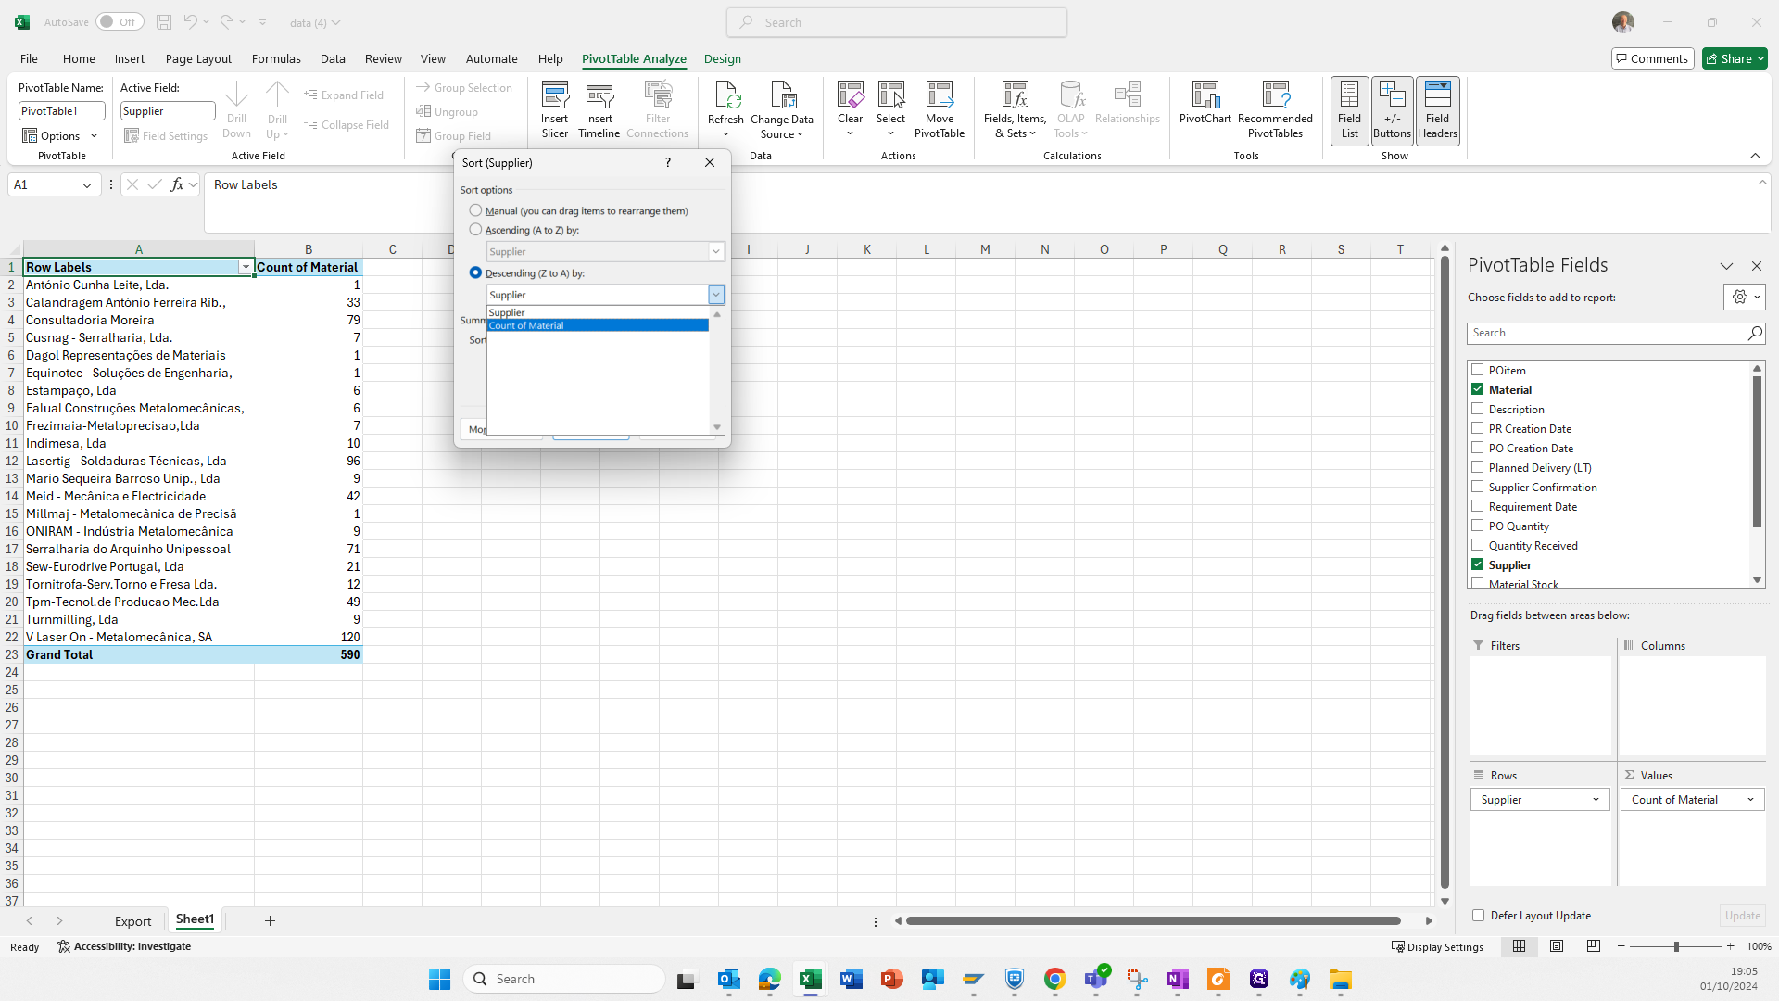Close the Sort (Supplier) dialog
Viewport: 1779px width, 1001px height.
710,162
